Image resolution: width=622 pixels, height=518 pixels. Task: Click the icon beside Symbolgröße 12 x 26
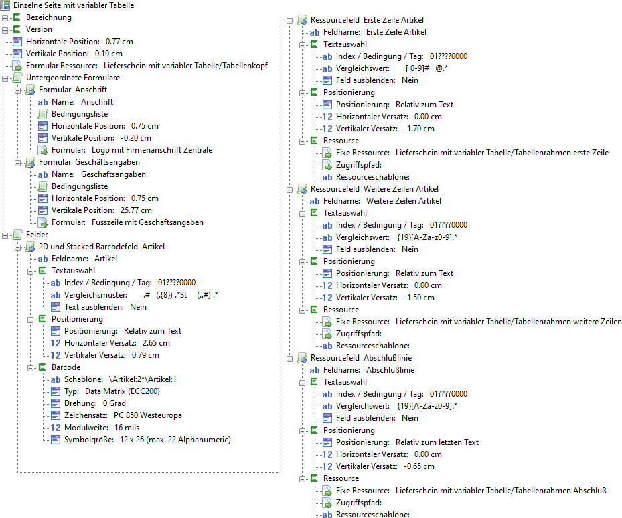[56, 440]
